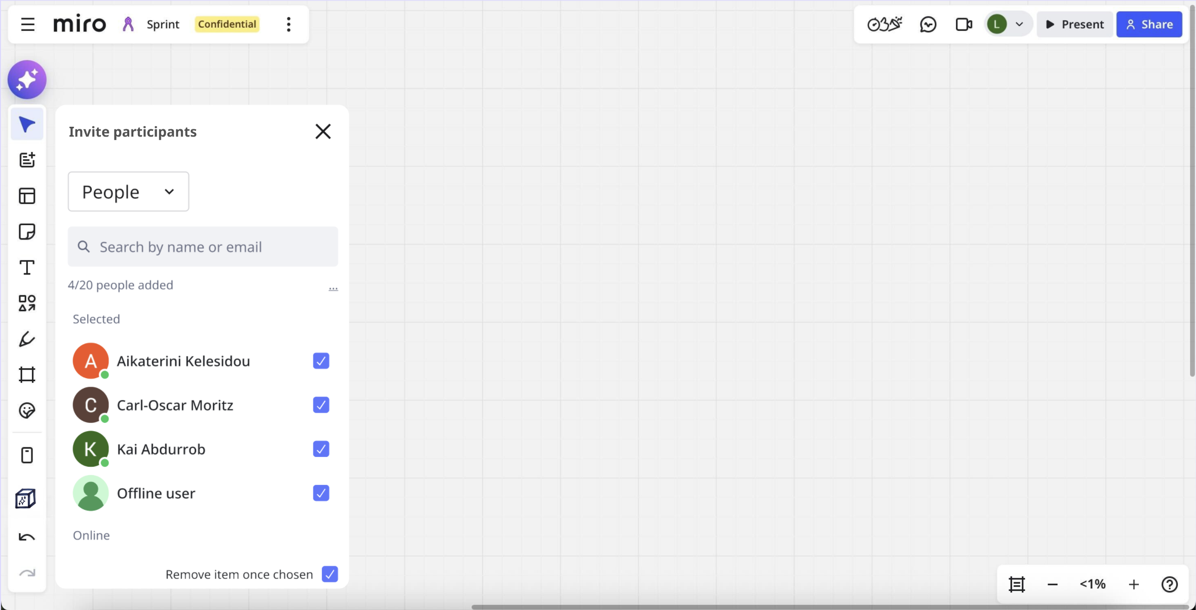Select the Pen drawing tool

(x=27, y=339)
